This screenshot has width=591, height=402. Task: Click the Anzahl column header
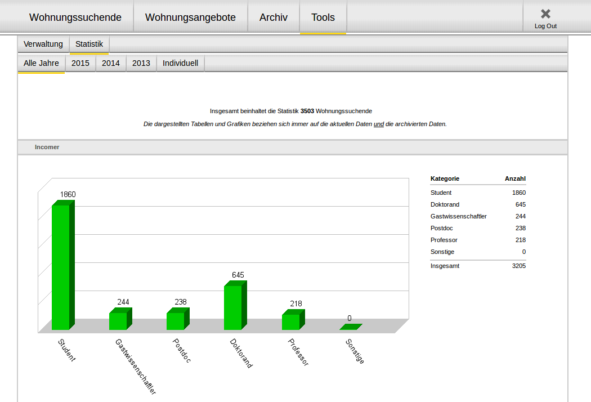point(515,178)
